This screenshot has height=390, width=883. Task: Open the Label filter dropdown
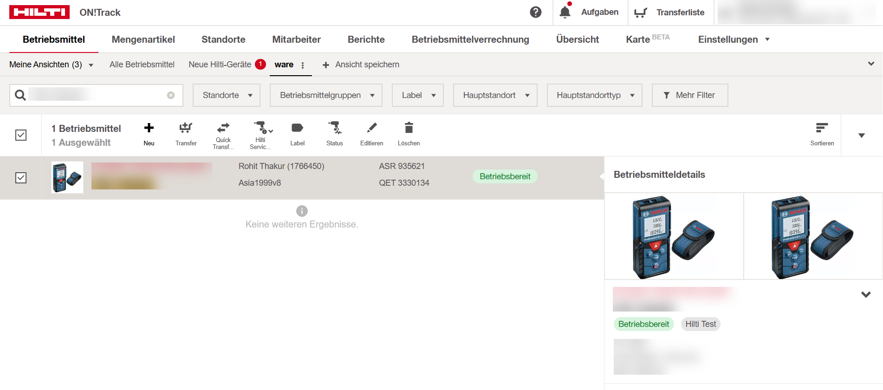coord(418,95)
